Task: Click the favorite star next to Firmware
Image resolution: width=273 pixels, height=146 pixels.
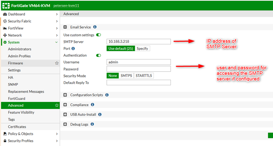Action: click(56, 63)
